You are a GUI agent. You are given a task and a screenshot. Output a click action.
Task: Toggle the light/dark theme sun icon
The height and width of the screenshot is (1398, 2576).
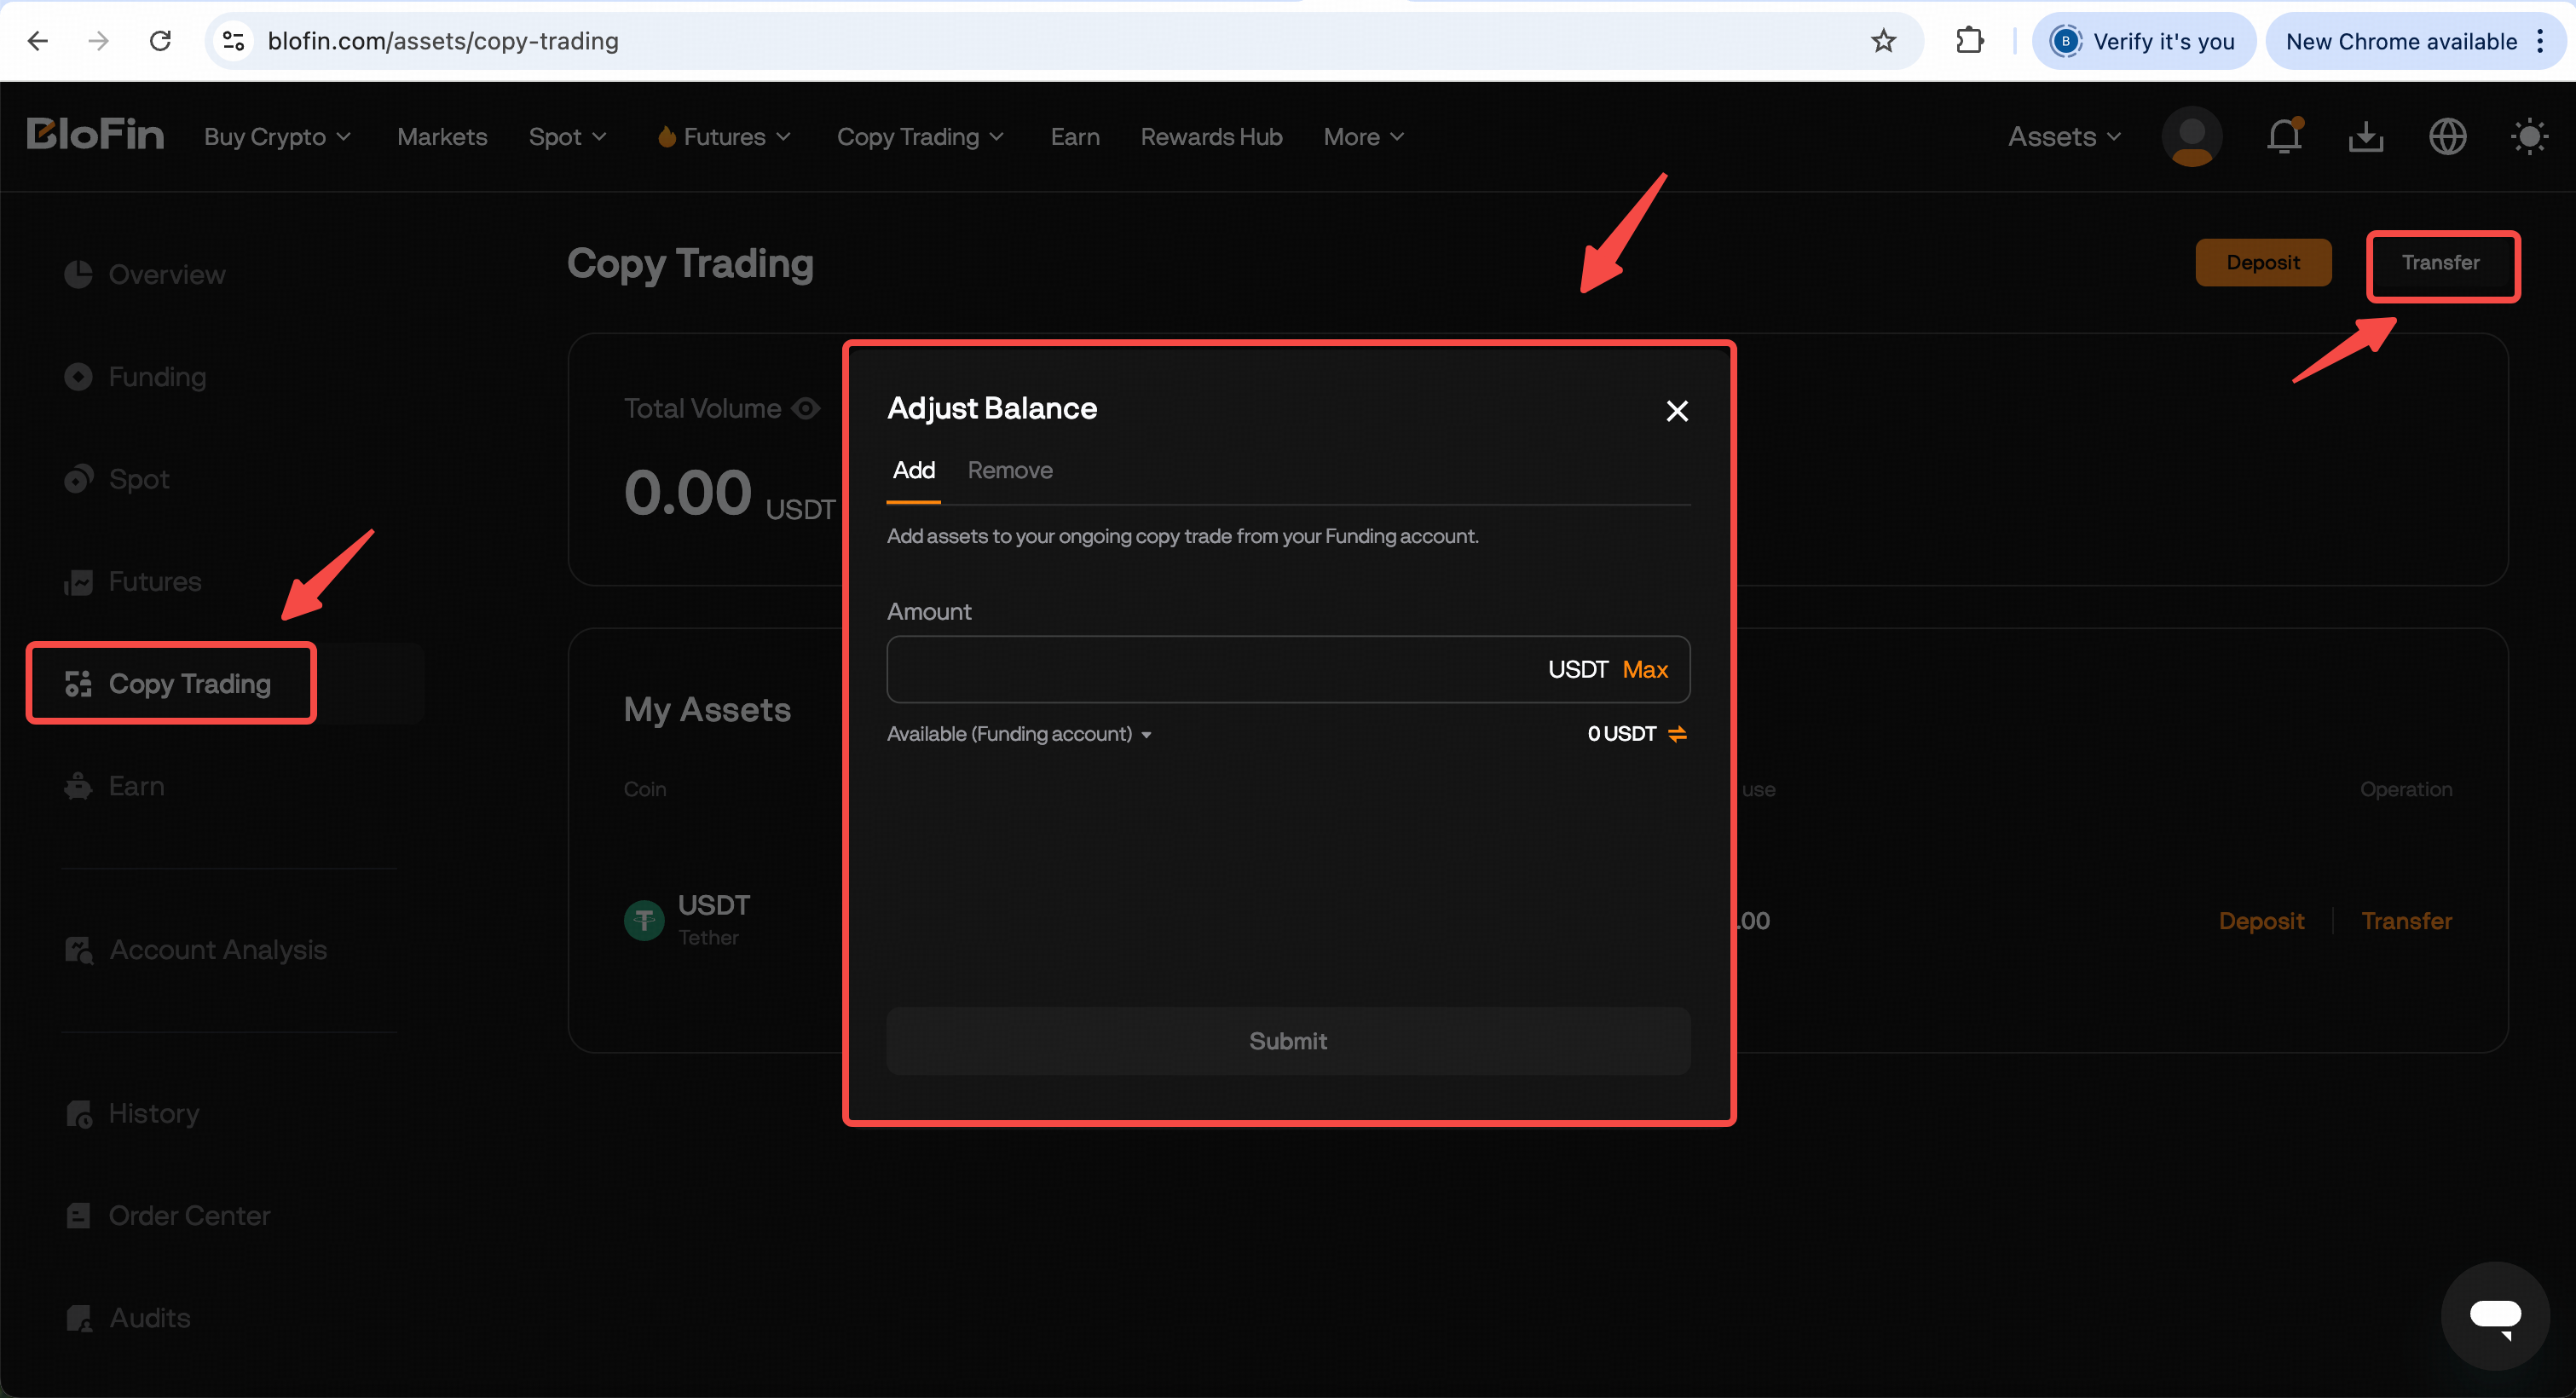tap(2529, 137)
